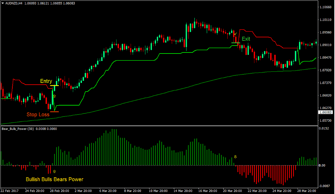Select the check mark next to Exit
Image resolution: width=335 pixels, height=194 pixels.
236,34
